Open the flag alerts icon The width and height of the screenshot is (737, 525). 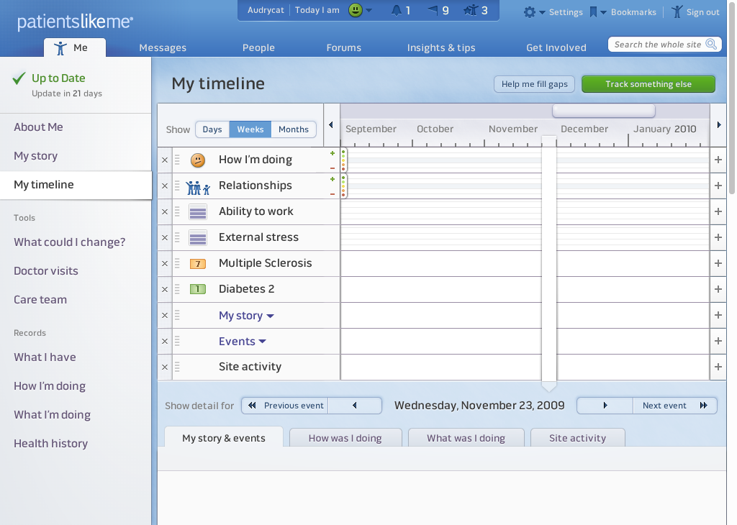[433, 10]
